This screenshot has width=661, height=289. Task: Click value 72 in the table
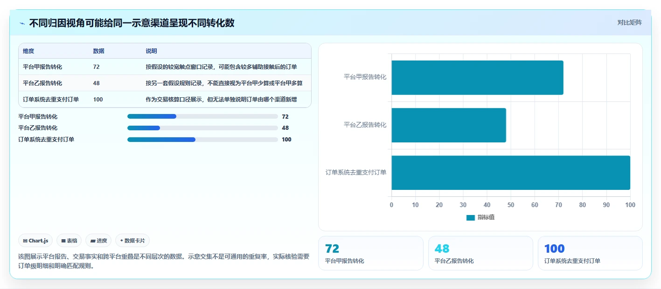tap(97, 67)
